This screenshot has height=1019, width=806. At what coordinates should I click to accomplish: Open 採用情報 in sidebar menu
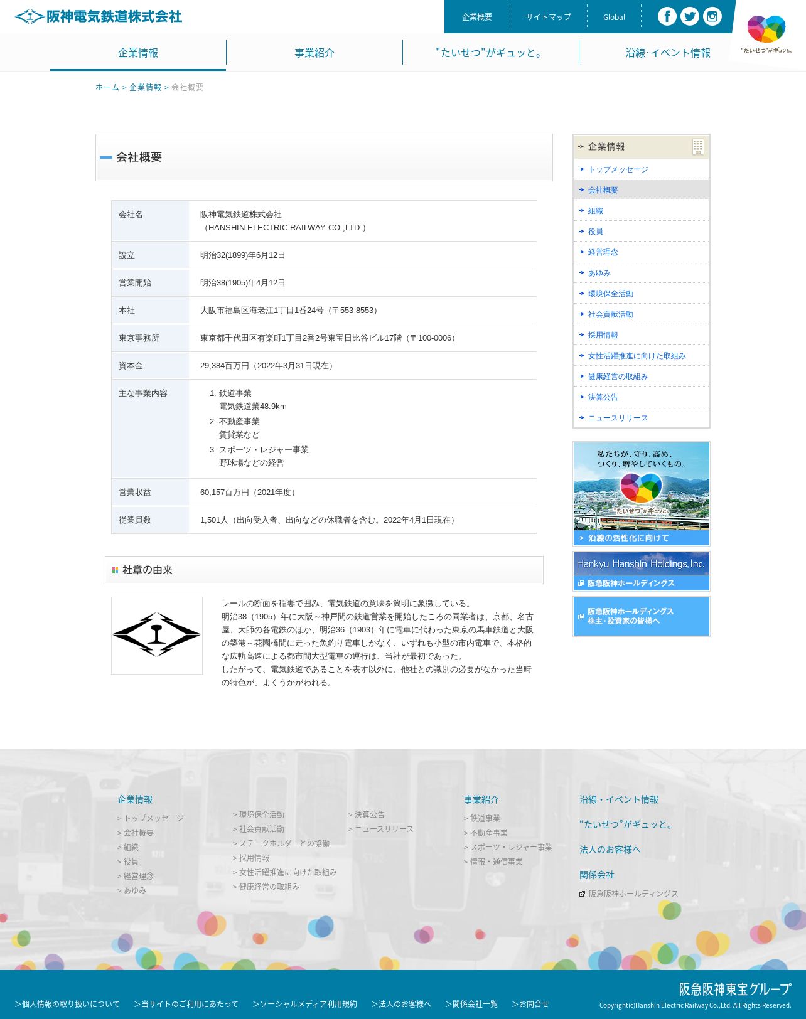point(641,335)
